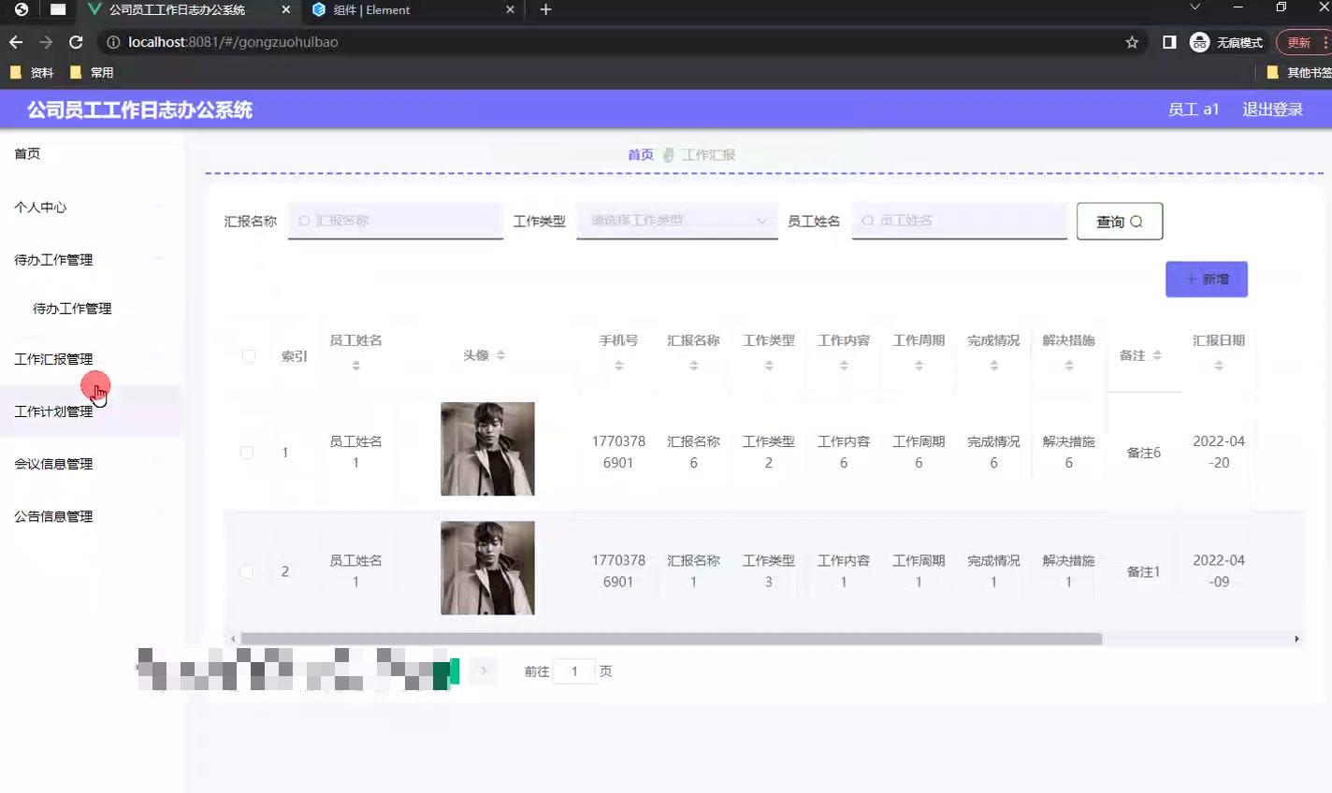
Task: Click the plus icon on the 新增 button
Action: click(1193, 279)
